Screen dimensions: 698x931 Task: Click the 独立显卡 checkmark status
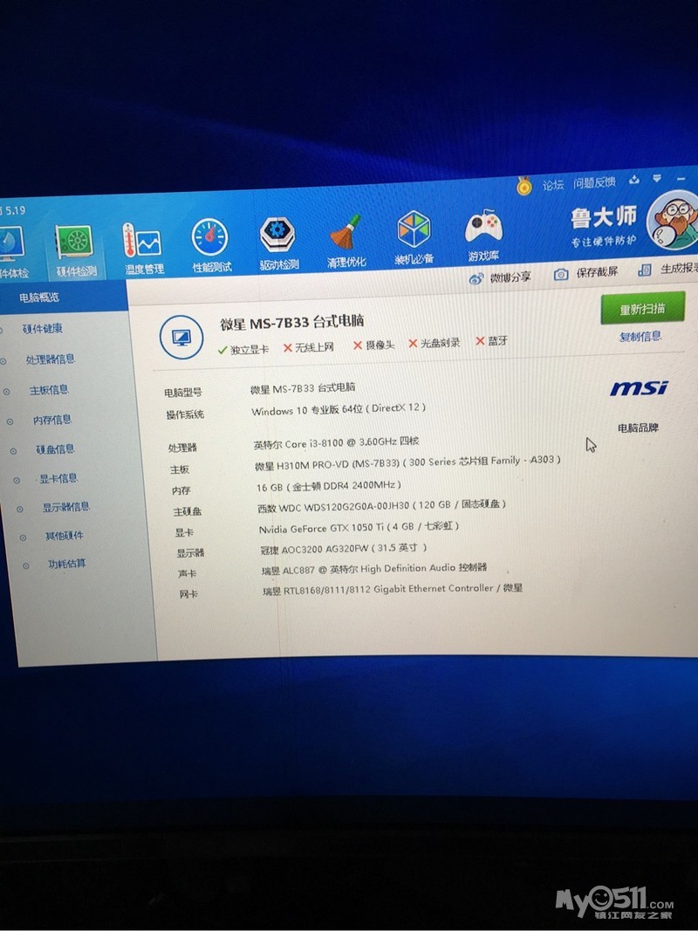click(x=243, y=349)
